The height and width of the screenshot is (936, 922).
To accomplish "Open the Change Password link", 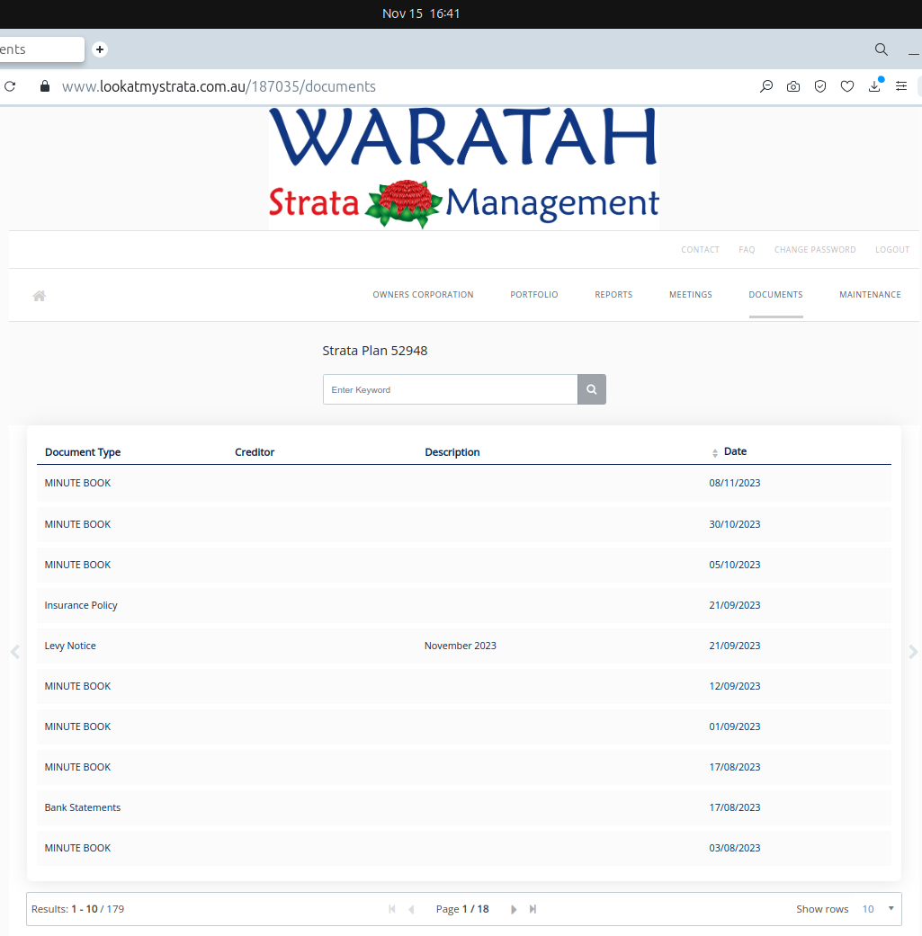I will 815,250.
